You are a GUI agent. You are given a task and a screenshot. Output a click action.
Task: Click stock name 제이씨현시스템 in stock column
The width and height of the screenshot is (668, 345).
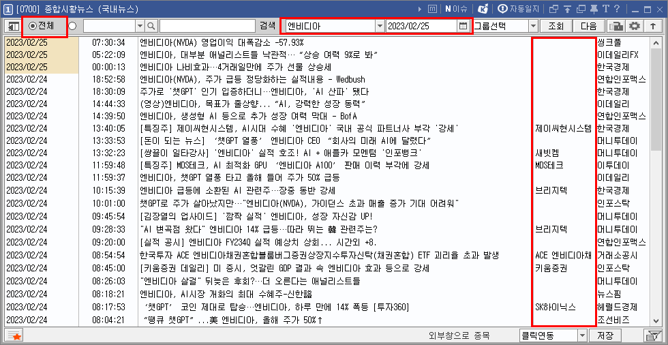(563, 129)
